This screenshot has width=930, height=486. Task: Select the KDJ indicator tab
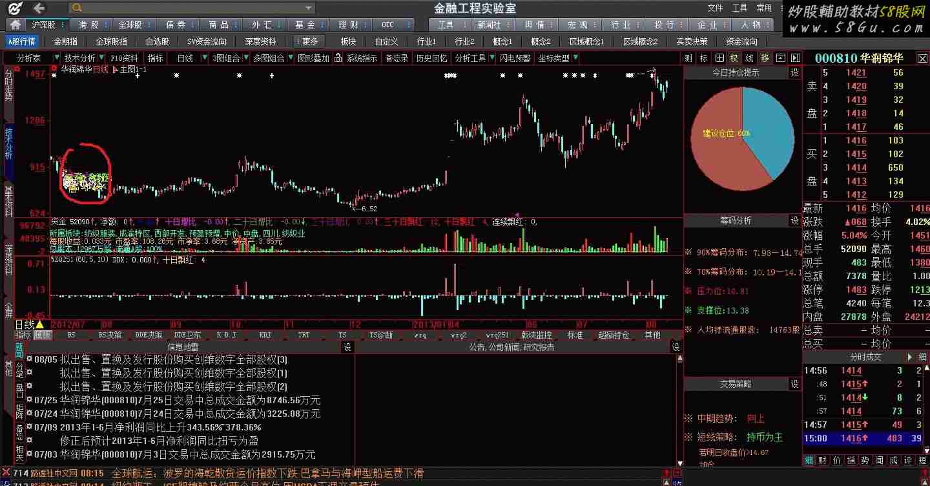coord(265,335)
